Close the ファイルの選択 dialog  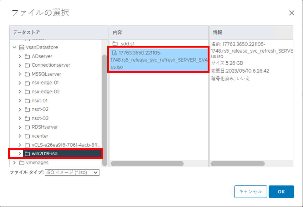pyautogui.click(x=291, y=13)
